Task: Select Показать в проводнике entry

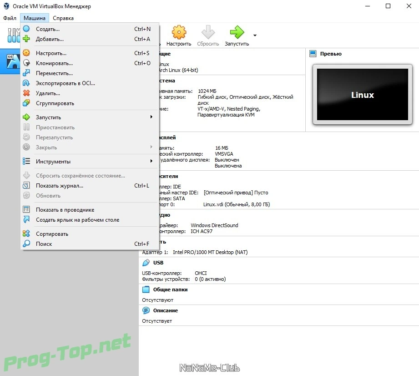Action: (x=90, y=210)
